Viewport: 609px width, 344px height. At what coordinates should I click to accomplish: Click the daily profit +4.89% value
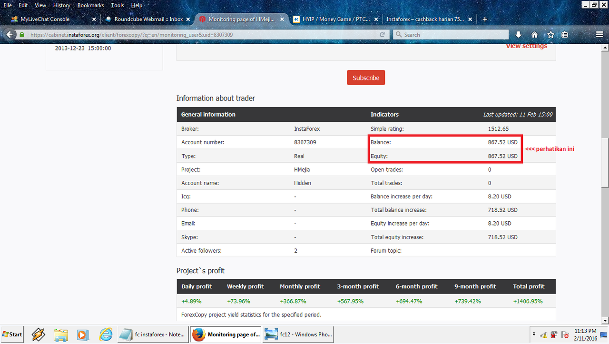pyautogui.click(x=192, y=301)
